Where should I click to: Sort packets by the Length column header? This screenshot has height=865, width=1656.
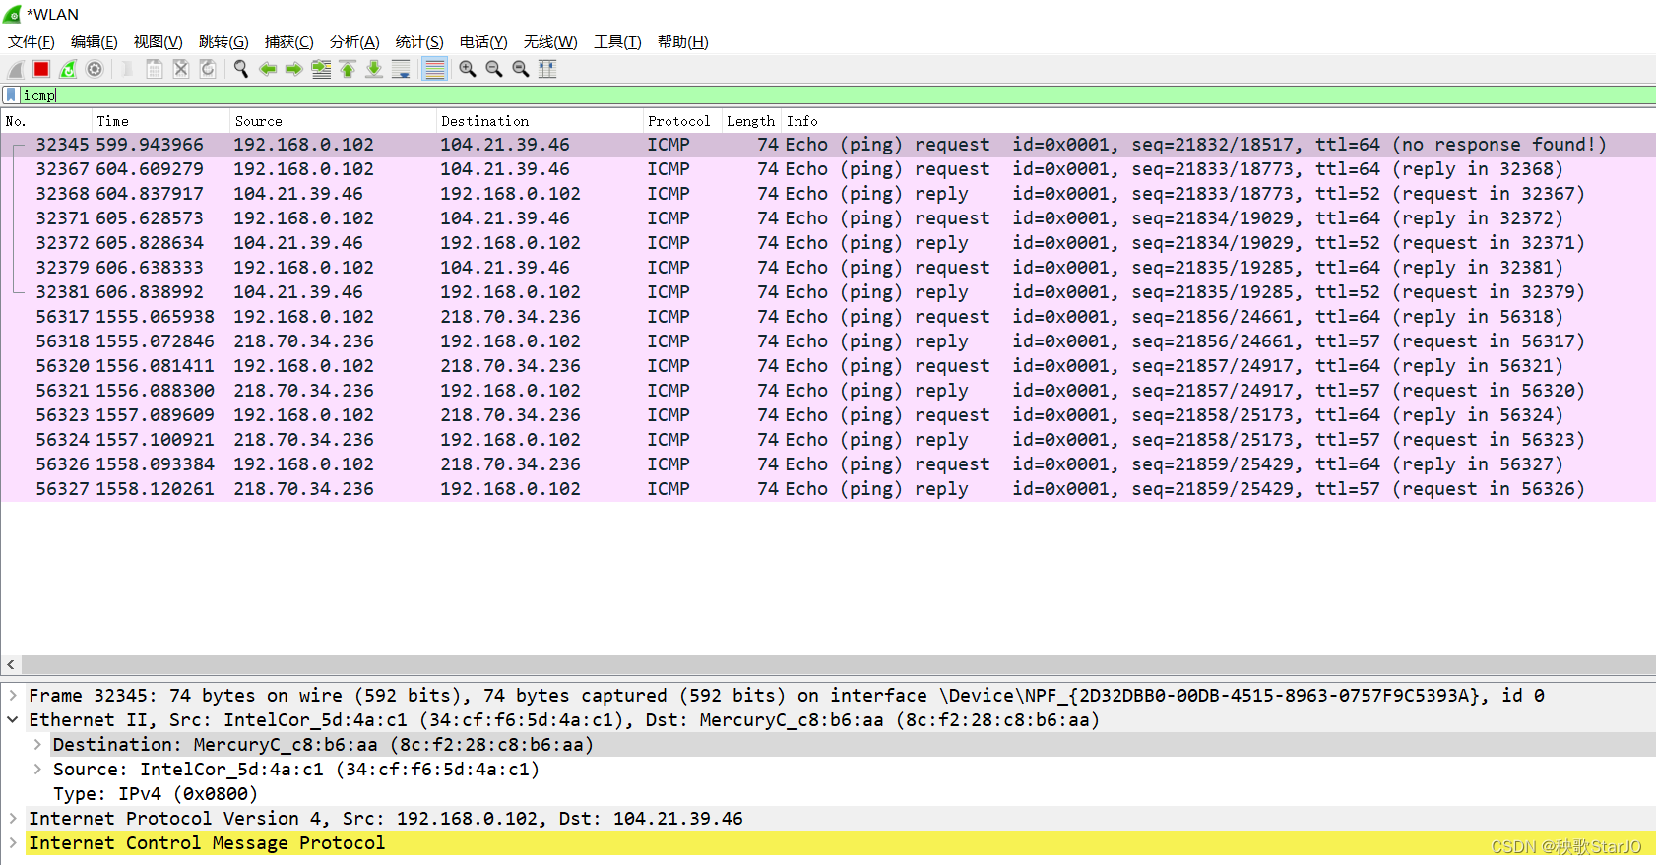[751, 121]
